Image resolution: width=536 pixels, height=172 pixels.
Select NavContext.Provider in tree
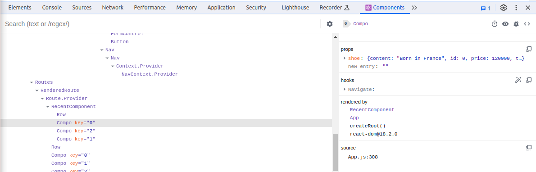[150, 74]
